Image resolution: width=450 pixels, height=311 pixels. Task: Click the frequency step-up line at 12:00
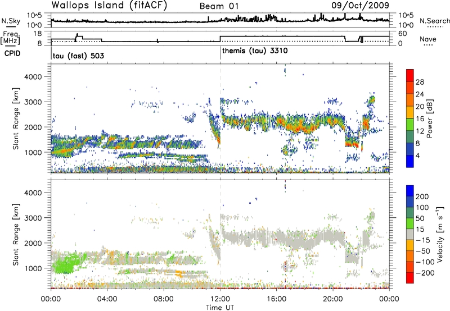pos(220,39)
